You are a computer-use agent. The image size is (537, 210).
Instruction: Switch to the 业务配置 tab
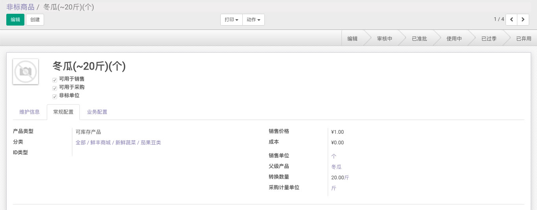(97, 112)
